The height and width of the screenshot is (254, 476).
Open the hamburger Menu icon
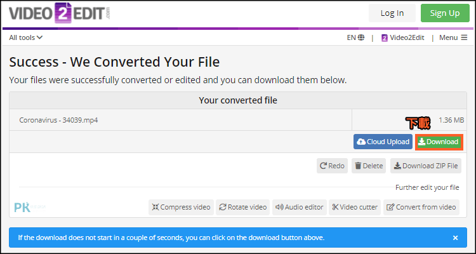(x=464, y=37)
